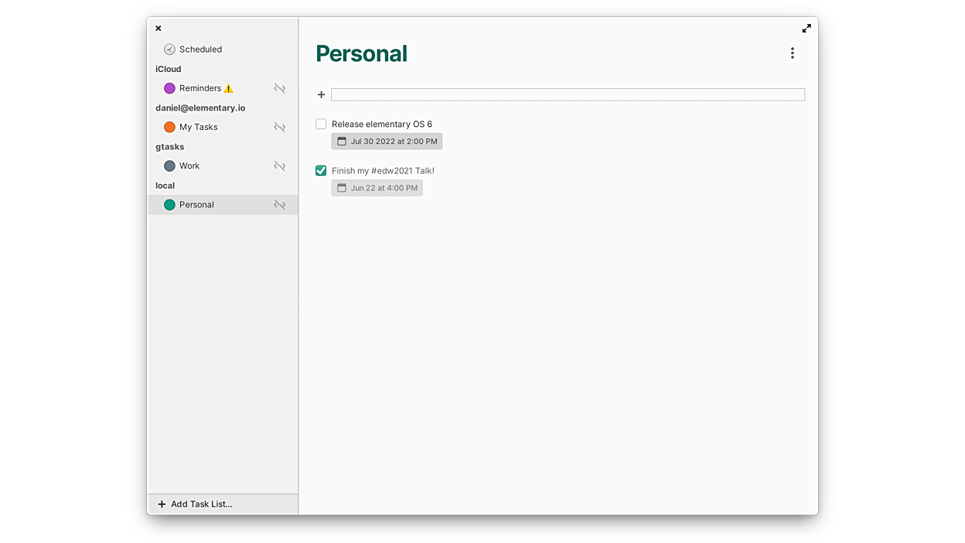Click the new task text entry field
965x543 pixels.
568,94
